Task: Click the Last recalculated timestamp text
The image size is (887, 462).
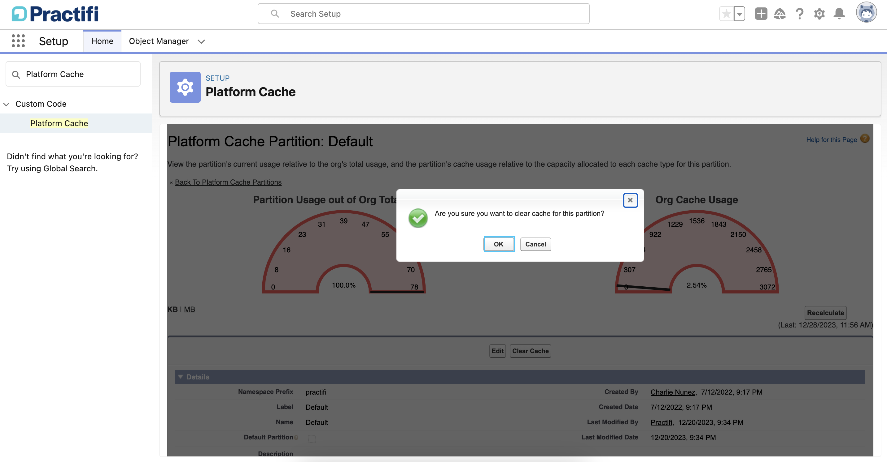Action: click(825, 325)
